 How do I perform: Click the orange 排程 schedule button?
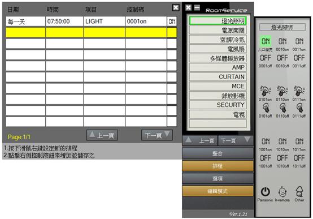(218, 166)
